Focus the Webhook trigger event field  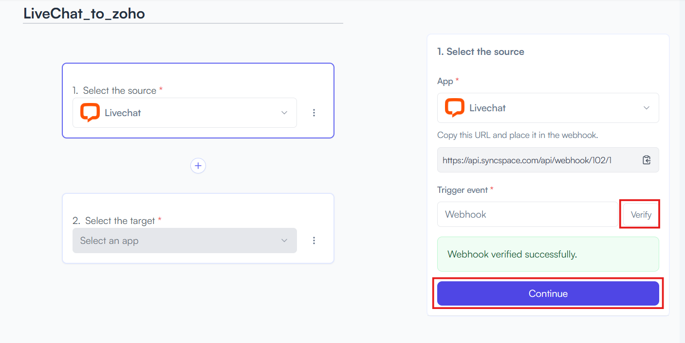(528, 214)
